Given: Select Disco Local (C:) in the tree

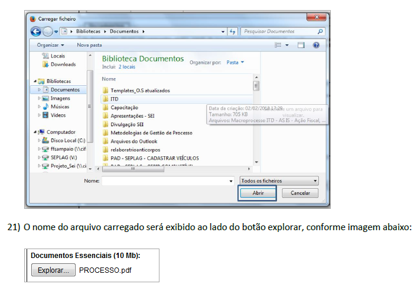Looking at the screenshot, I should tap(68, 141).
